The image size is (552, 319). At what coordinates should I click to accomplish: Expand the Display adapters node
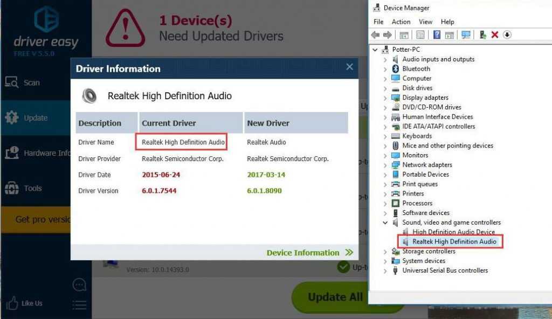[x=385, y=98]
